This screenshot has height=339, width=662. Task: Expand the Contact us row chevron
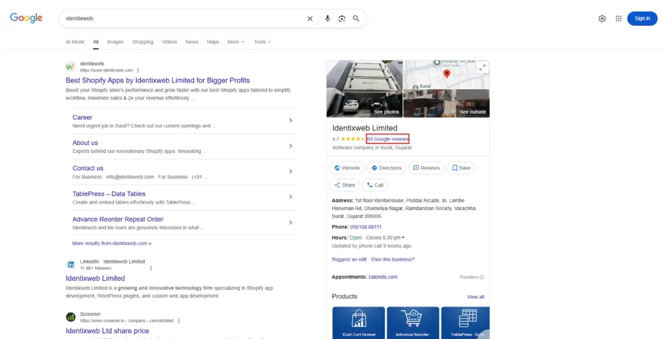point(290,172)
